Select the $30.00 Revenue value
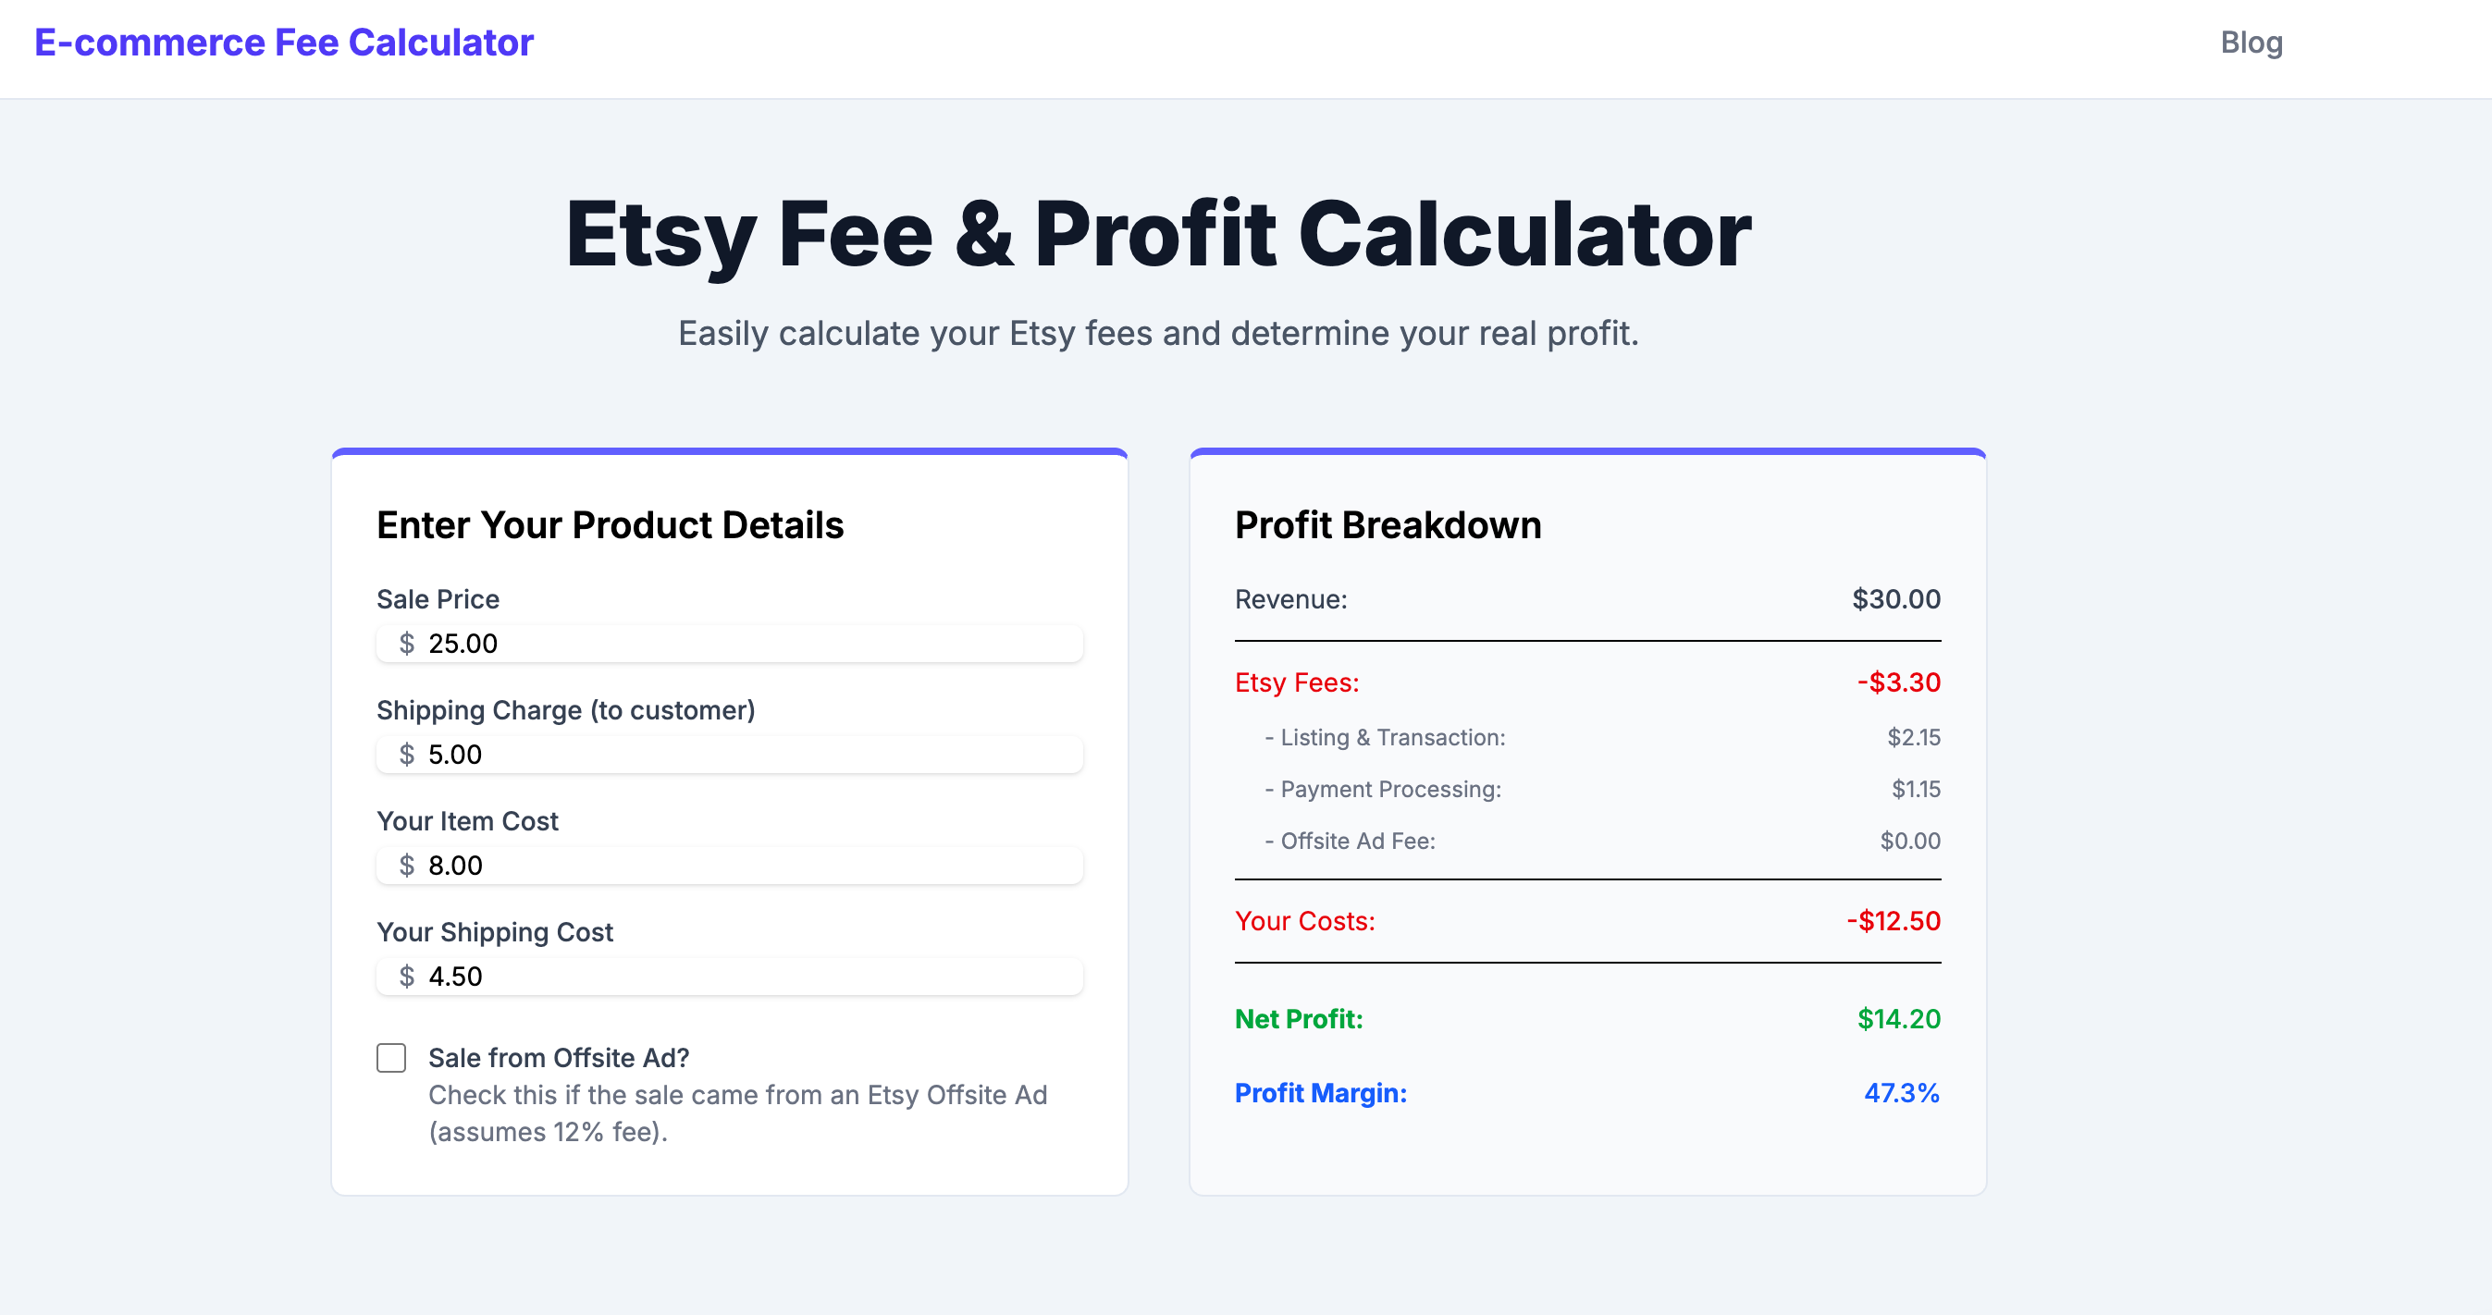The width and height of the screenshot is (2492, 1315). tap(1894, 598)
